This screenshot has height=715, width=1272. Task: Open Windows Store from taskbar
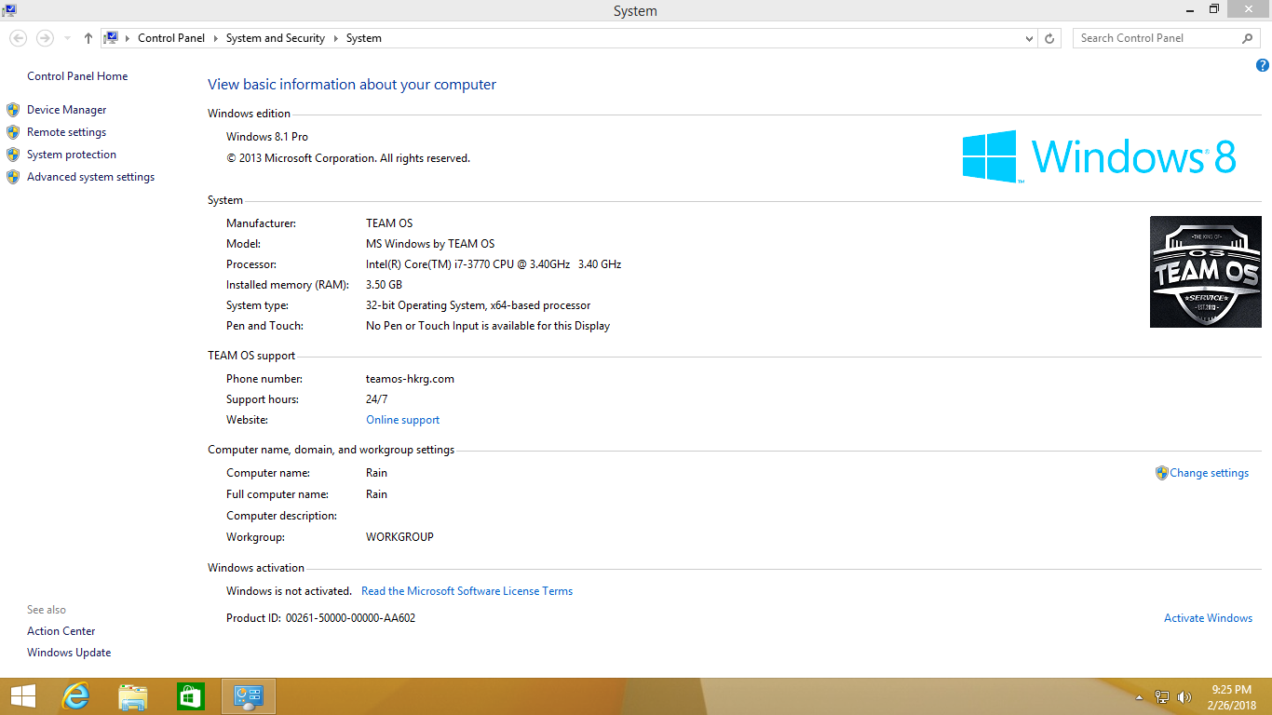(x=191, y=696)
